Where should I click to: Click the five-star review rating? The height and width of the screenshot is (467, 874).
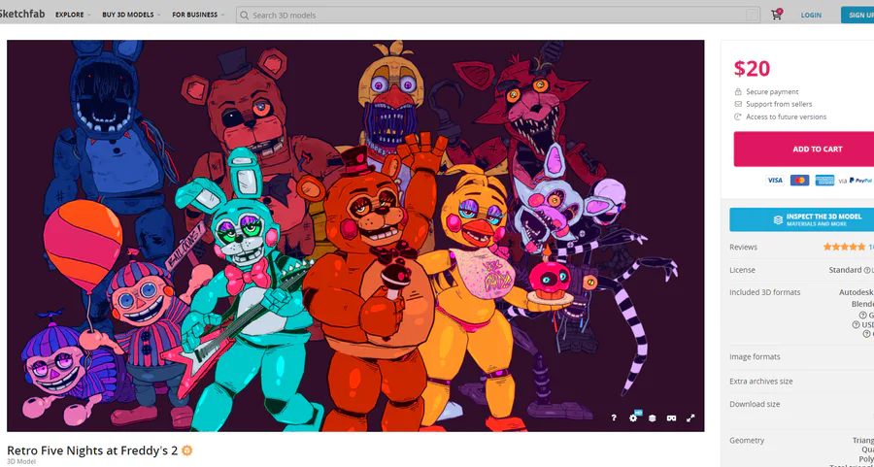(844, 247)
